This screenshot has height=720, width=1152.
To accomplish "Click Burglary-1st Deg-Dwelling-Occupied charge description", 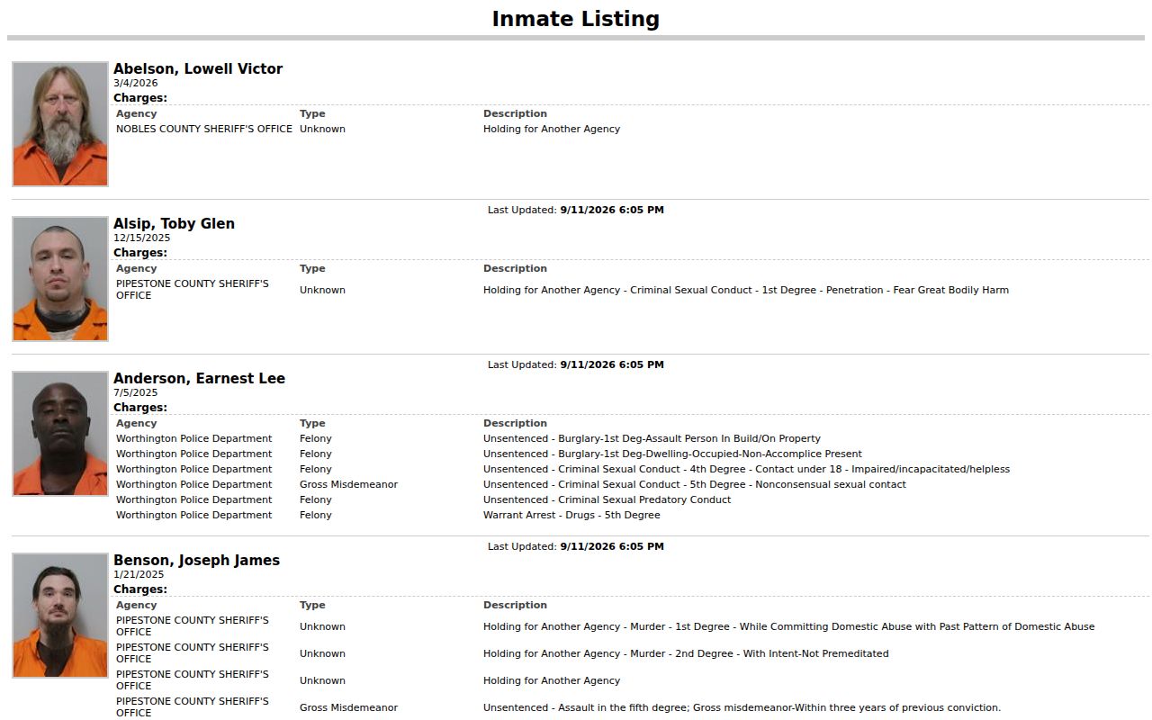I will click(x=672, y=454).
